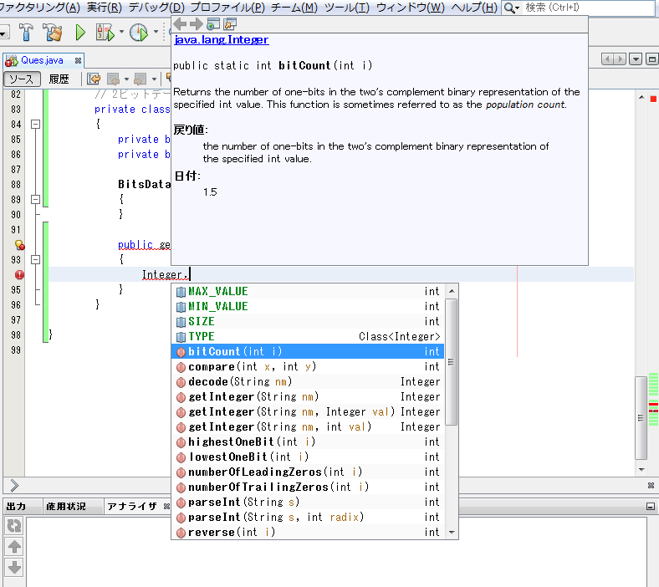
Task: Click completion list scroll up arrow
Action: pyautogui.click(x=452, y=291)
